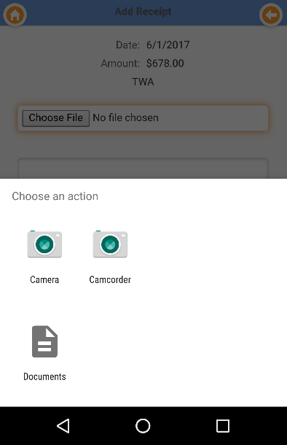Click the Choose File button

(x=56, y=118)
